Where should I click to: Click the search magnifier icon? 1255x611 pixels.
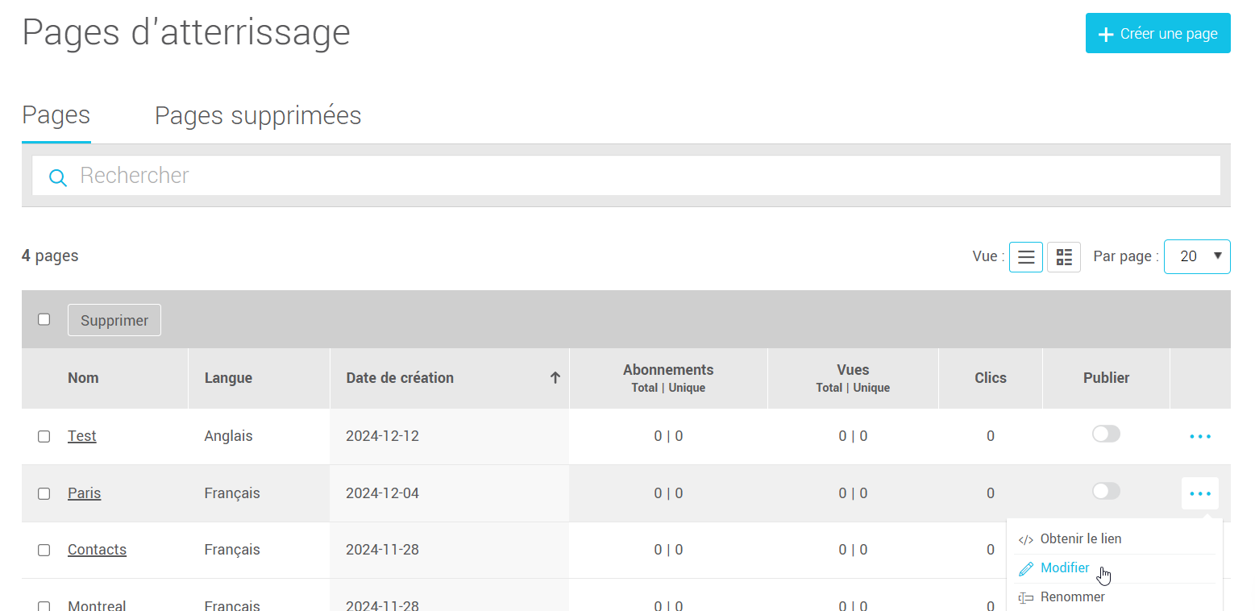point(57,177)
